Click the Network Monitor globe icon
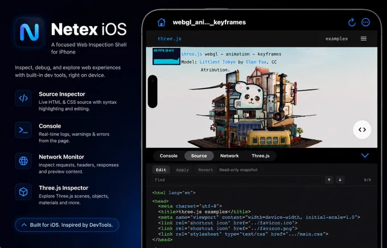This screenshot has height=248, width=387. click(x=23, y=161)
